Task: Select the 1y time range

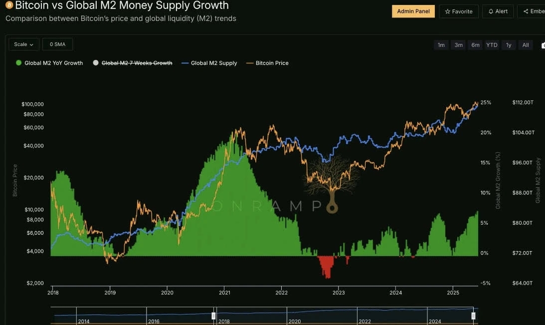Action: (509, 45)
